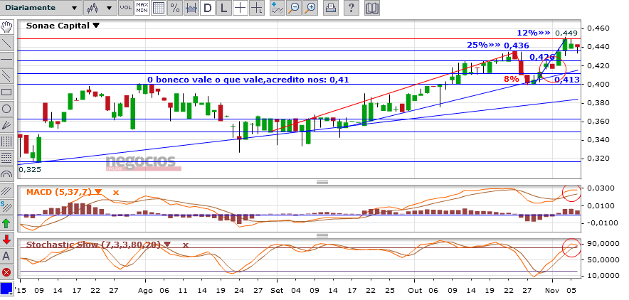Click the red down arrow marker tool

tap(7, 240)
